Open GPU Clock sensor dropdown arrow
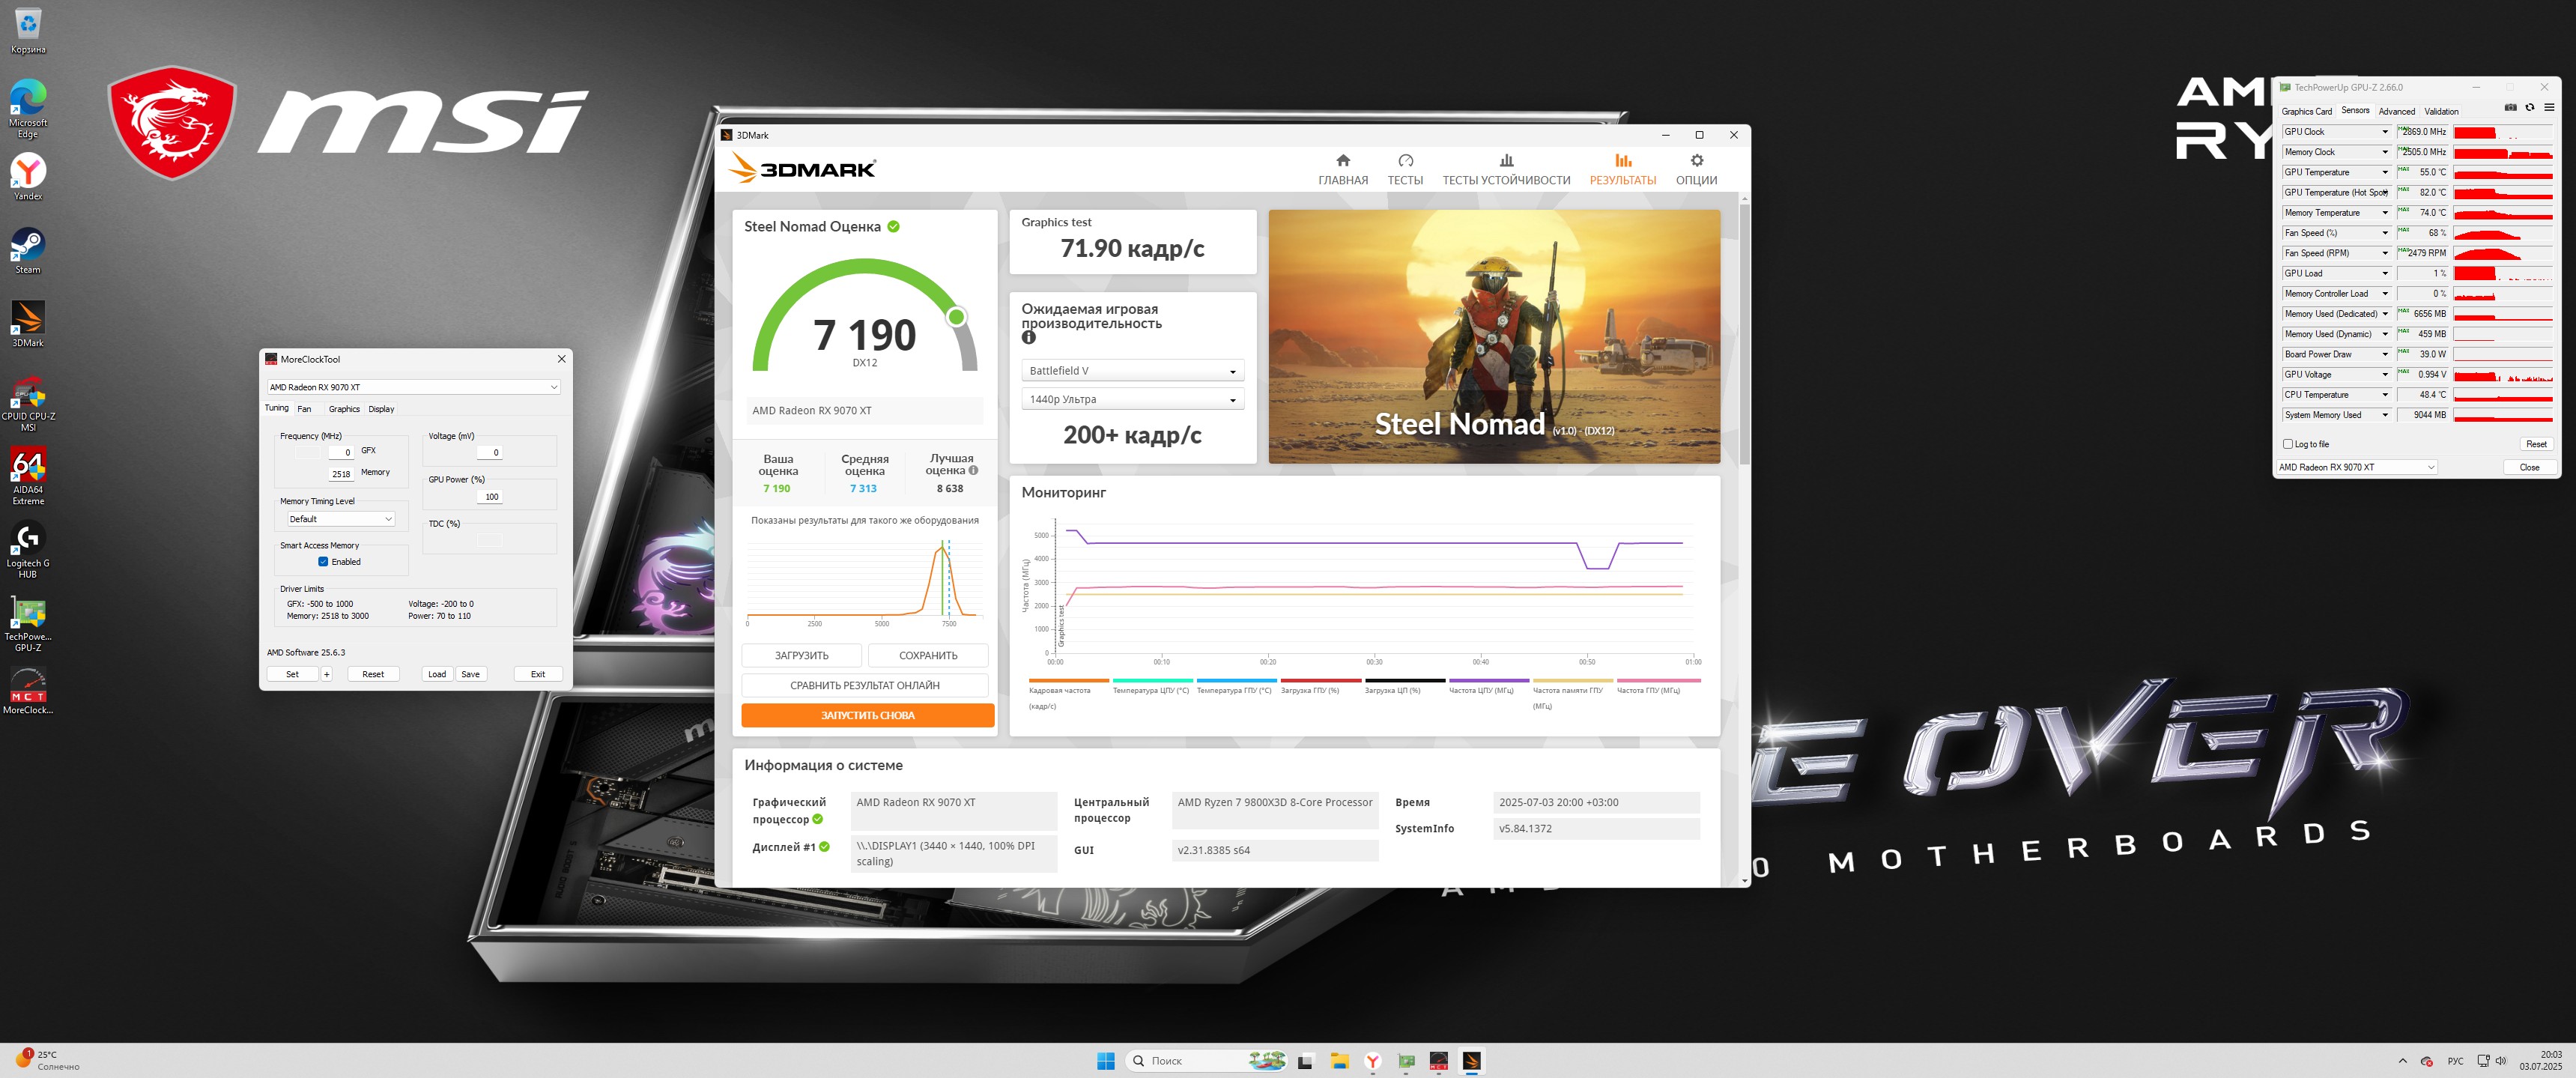 point(2384,132)
